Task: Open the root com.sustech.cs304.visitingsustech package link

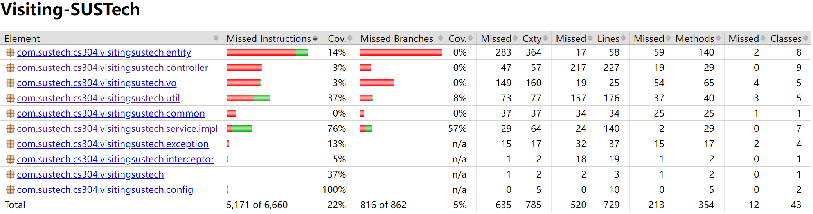Action: pyautogui.click(x=90, y=174)
